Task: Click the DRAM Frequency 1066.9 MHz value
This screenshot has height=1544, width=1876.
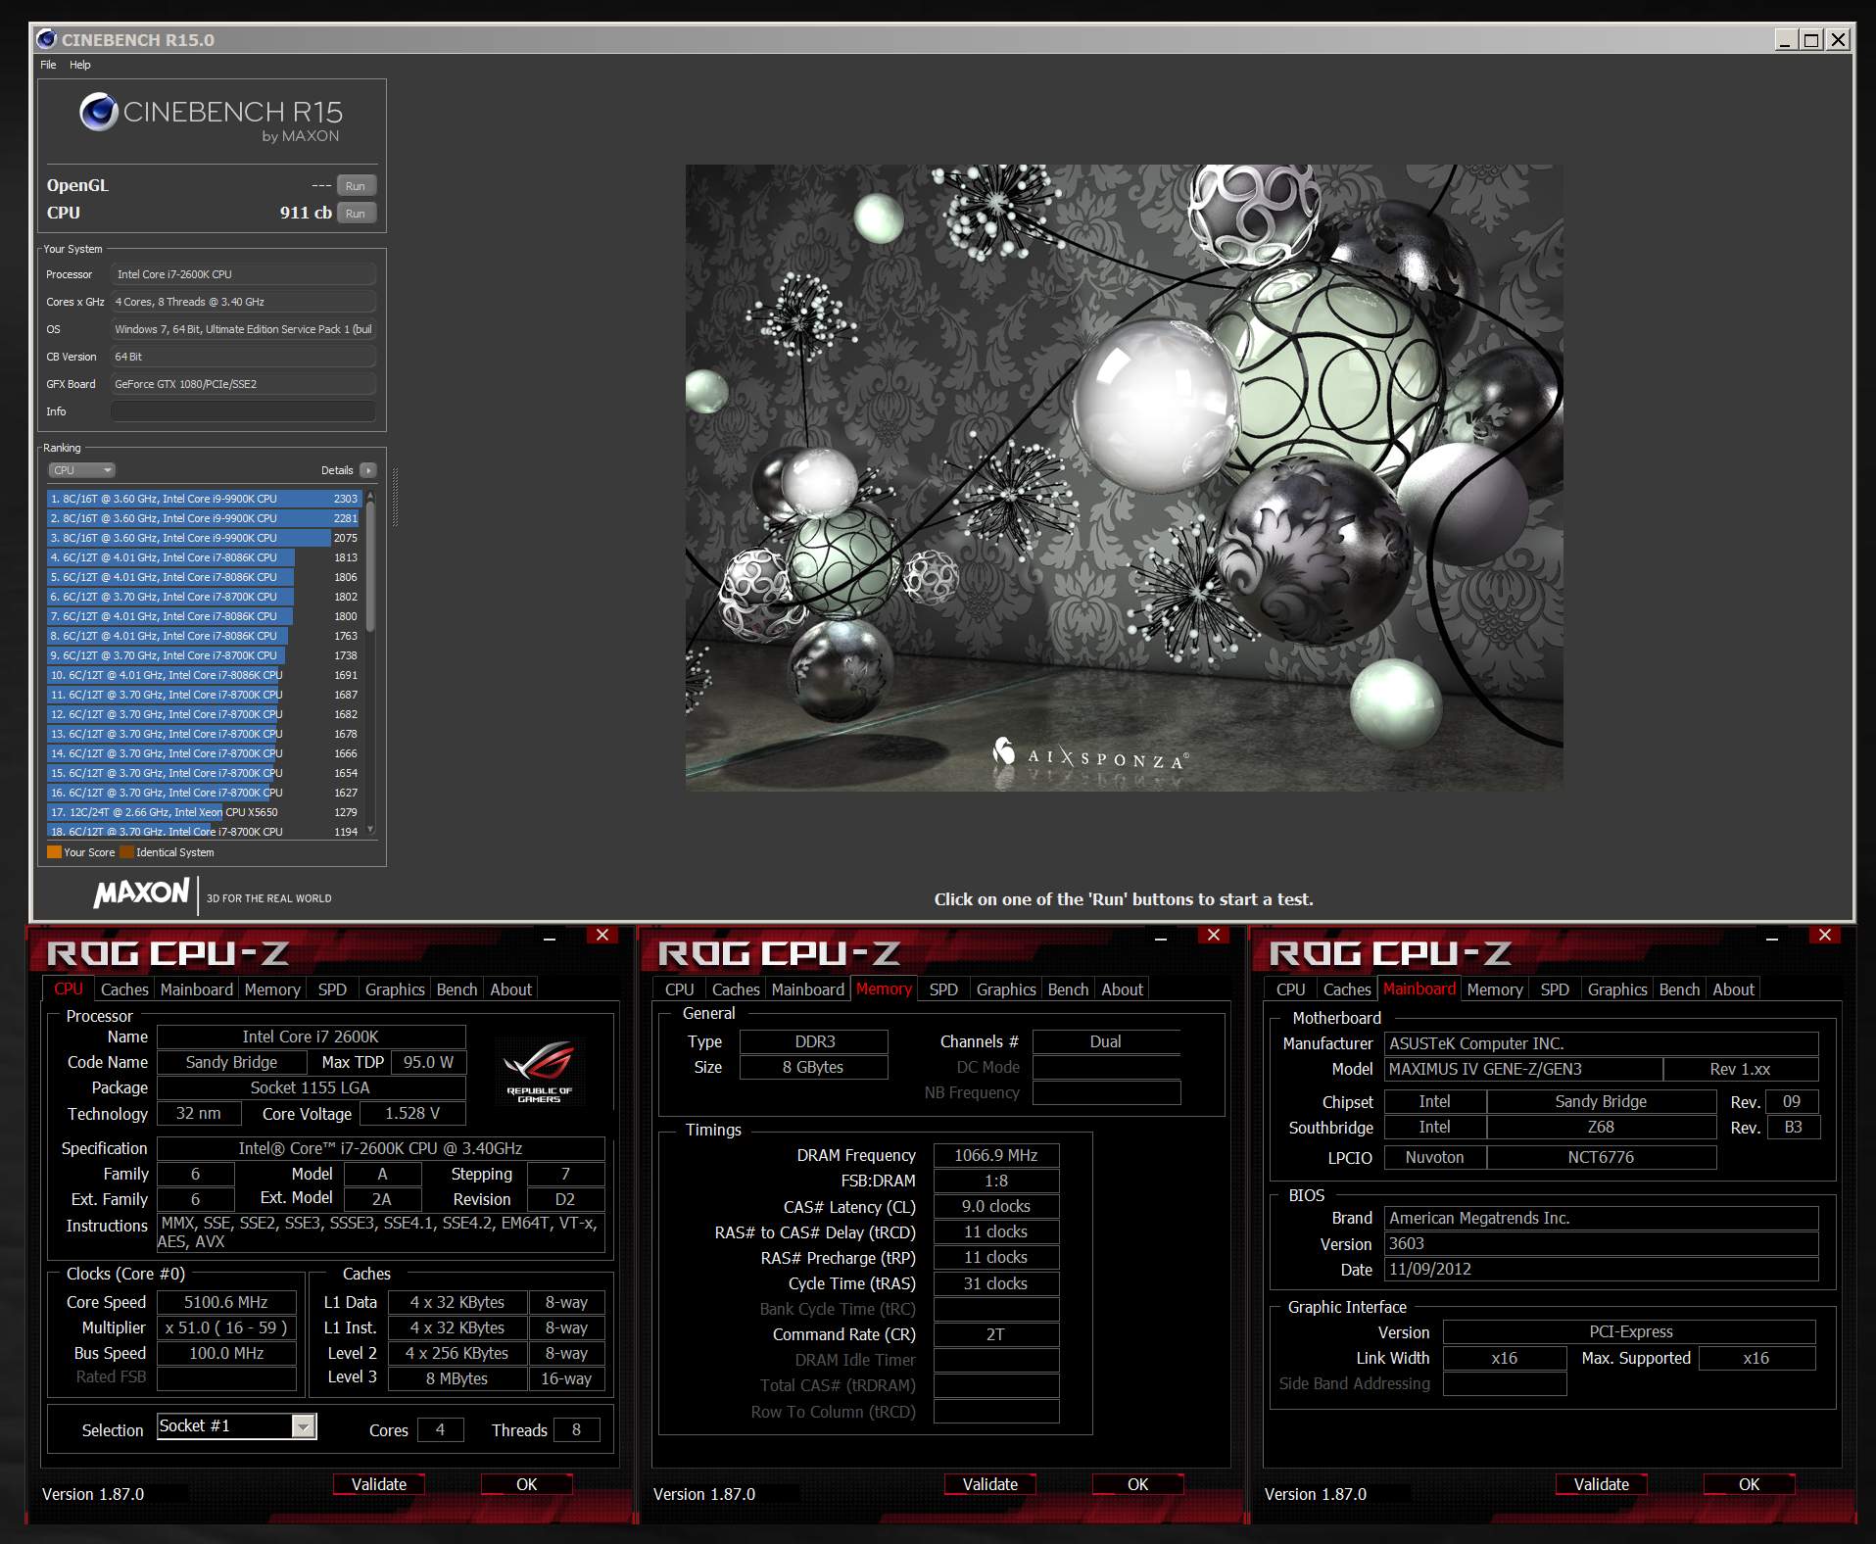Action: click(x=996, y=1155)
